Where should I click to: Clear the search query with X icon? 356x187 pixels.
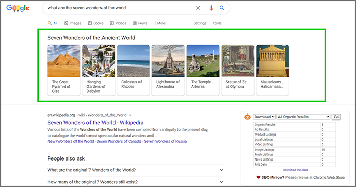(x=198, y=8)
